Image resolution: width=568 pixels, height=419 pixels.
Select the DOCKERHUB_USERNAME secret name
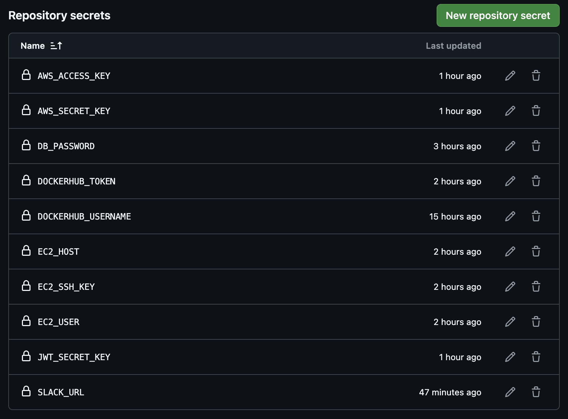coord(84,217)
